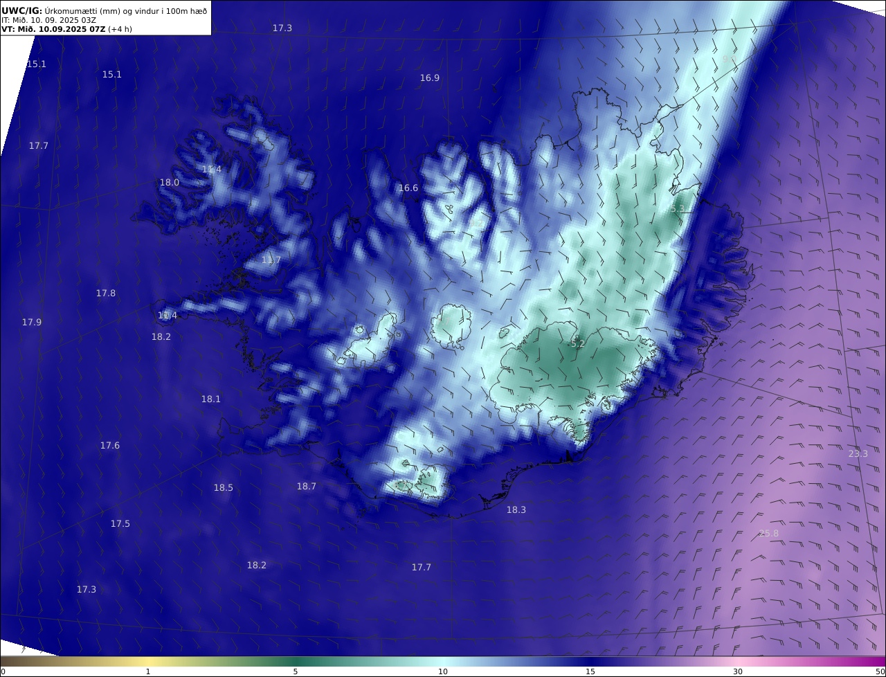Click the 16.6 value on the map
The width and height of the screenshot is (886, 677).
[x=408, y=188]
